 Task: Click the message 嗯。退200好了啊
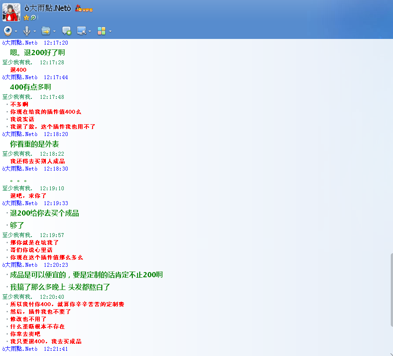click(x=38, y=52)
